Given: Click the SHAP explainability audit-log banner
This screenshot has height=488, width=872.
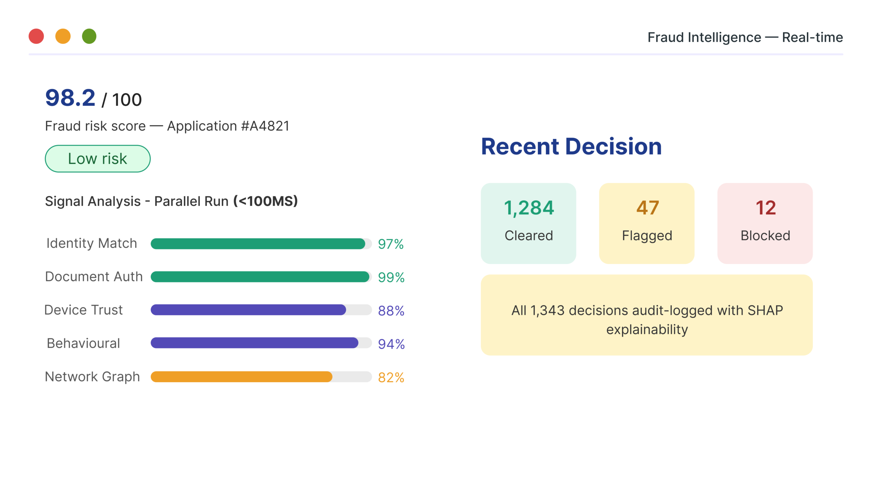Looking at the screenshot, I should [647, 315].
